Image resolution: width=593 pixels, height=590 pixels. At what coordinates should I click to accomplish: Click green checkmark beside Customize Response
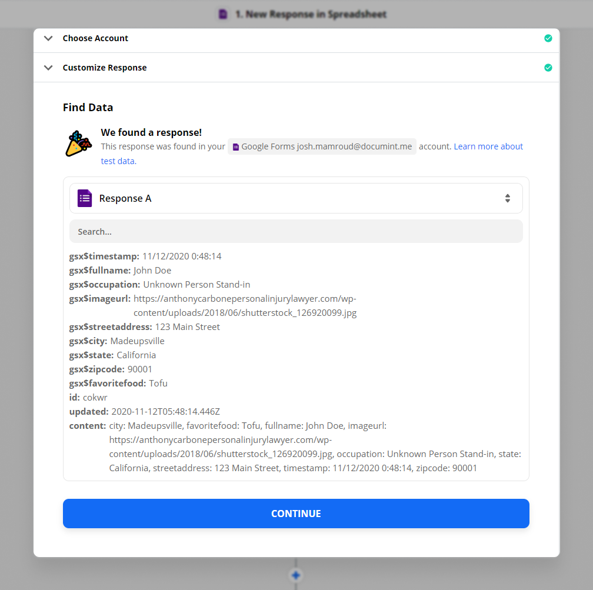pyautogui.click(x=548, y=68)
